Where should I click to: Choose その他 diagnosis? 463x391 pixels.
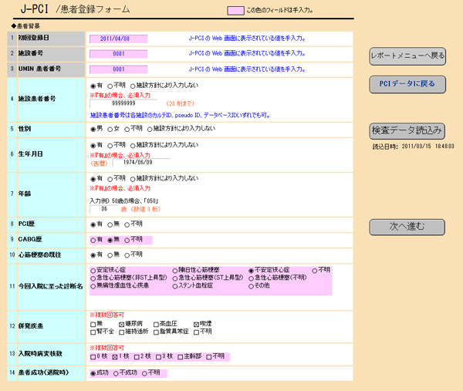pyautogui.click(x=251, y=286)
